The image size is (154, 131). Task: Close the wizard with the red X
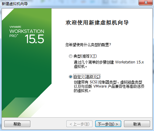(x=146, y=2)
